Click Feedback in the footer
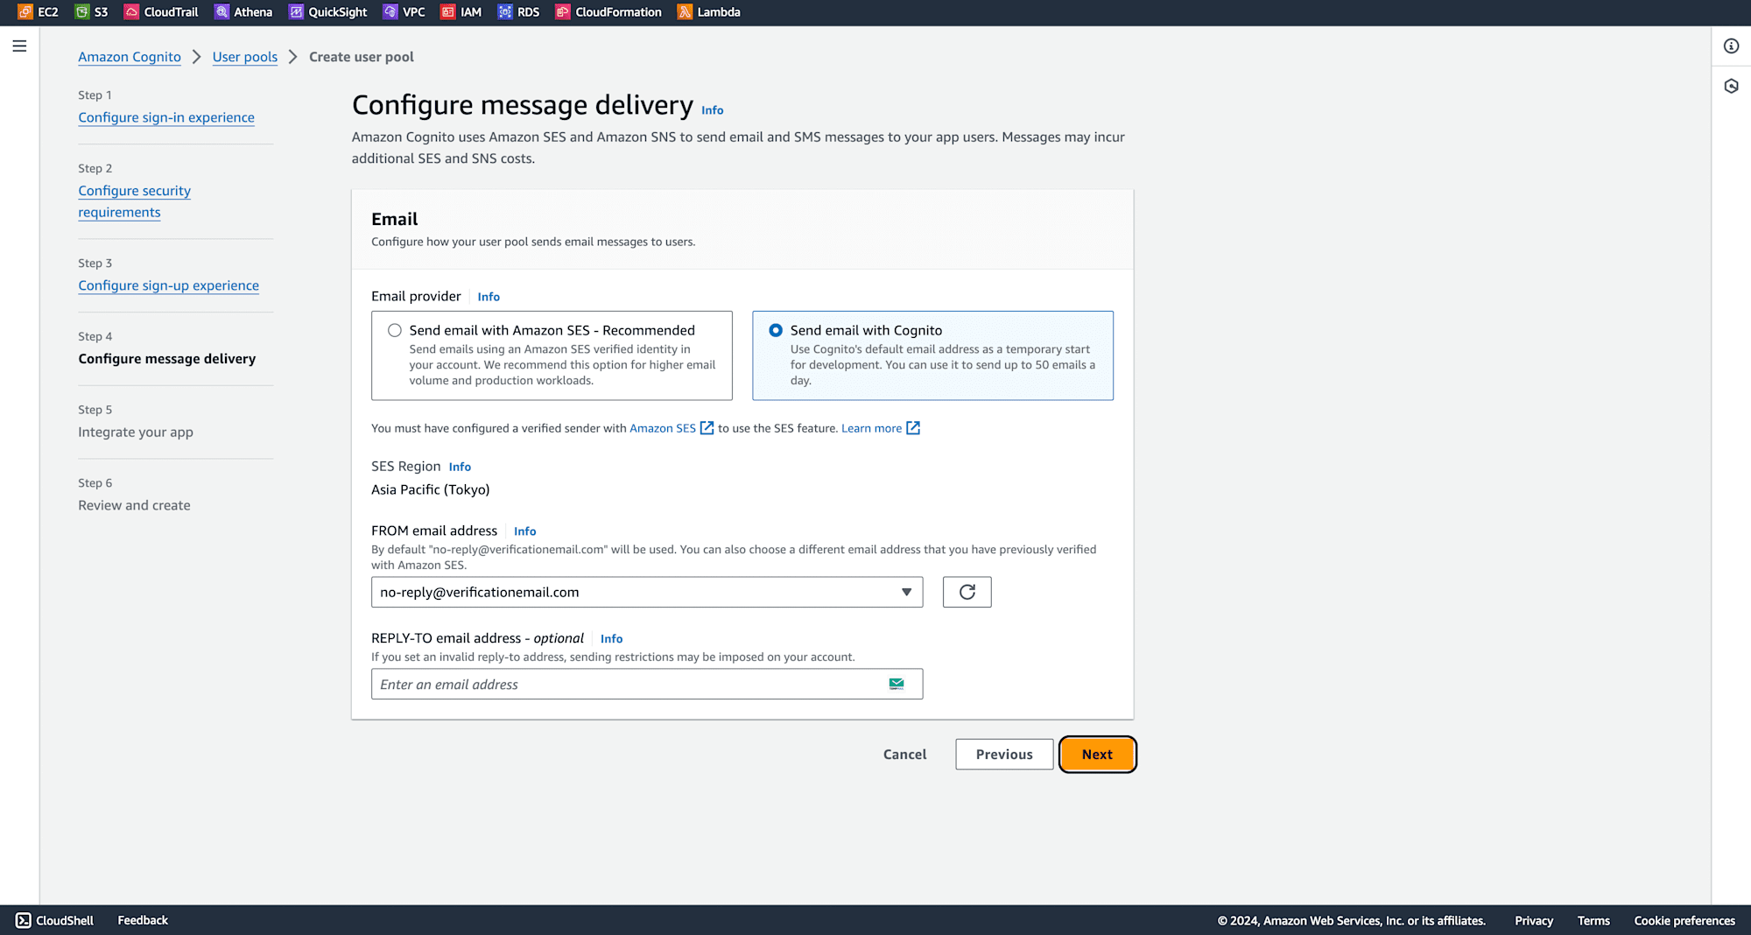 point(143,920)
